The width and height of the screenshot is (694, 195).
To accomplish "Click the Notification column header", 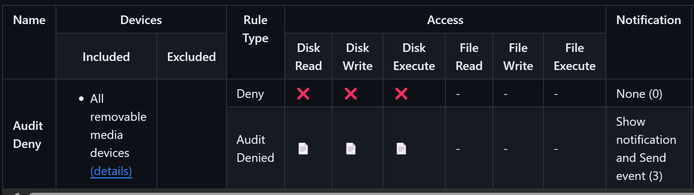I will coord(648,20).
